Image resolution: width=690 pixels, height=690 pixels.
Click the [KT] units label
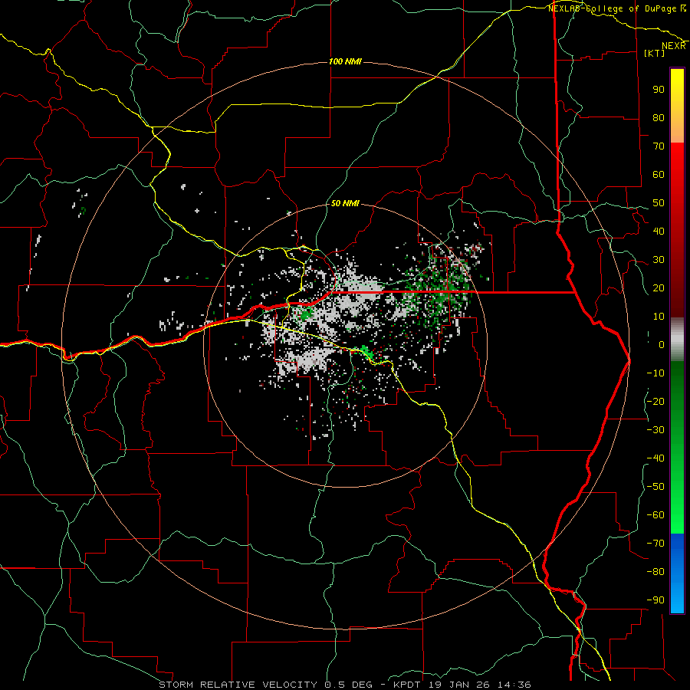pyautogui.click(x=655, y=53)
